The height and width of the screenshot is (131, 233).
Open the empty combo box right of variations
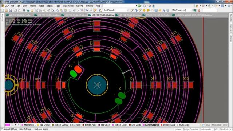210,10
